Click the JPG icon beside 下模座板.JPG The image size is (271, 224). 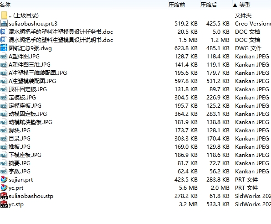click(x=4, y=155)
